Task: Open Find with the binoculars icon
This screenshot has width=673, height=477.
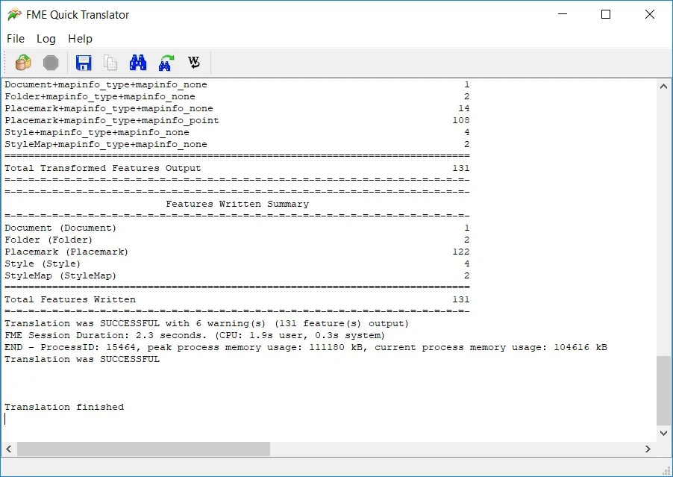Action: click(138, 63)
